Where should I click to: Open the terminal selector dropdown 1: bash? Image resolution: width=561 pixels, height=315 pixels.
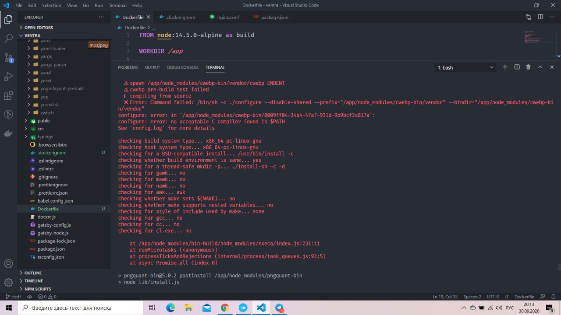[465, 67]
